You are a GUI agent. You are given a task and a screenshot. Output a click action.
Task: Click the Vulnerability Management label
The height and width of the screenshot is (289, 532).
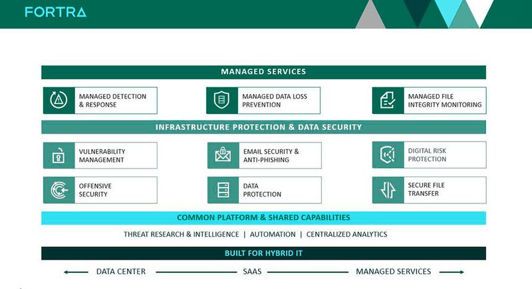(102, 156)
